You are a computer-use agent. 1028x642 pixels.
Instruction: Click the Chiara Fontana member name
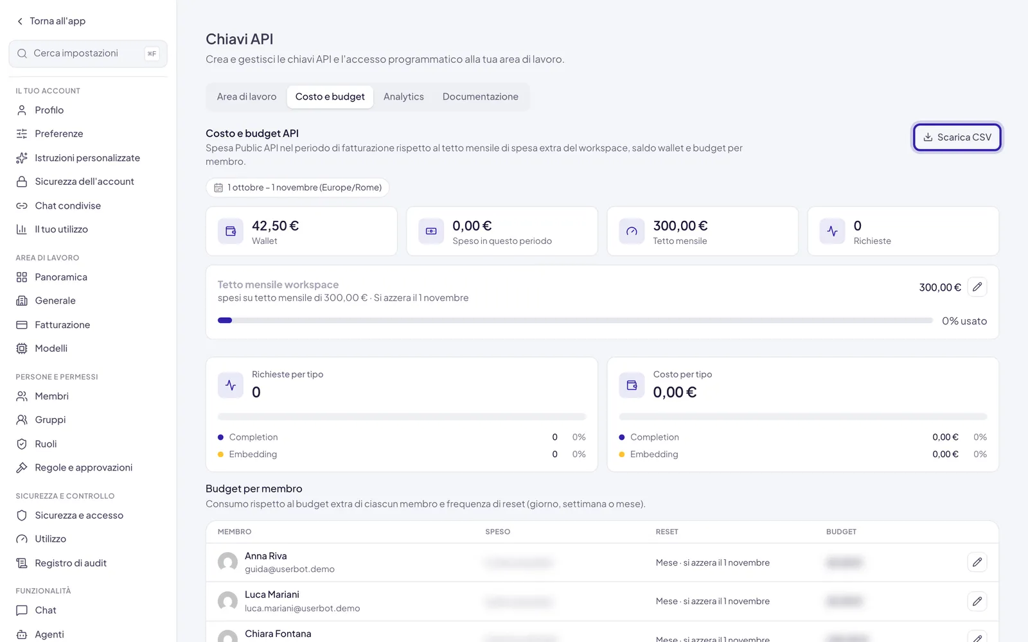(x=278, y=634)
